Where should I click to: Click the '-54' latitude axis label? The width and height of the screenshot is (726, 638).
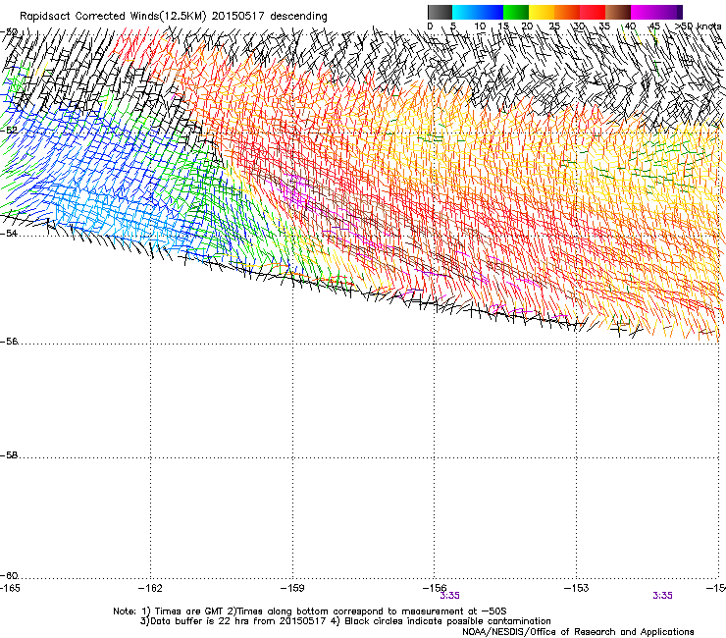pos(9,233)
